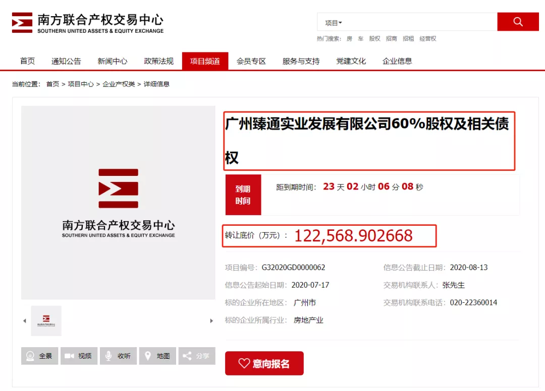The image size is (545, 391).
Task: Open the 项目频道 navigation tab
Action: [x=205, y=61]
